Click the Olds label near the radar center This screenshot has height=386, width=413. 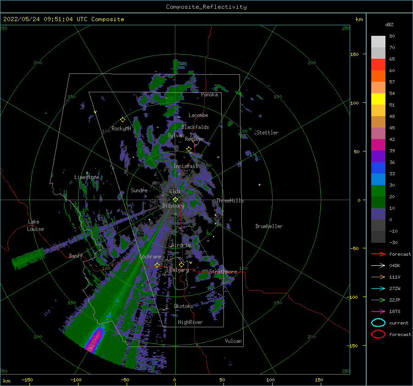pos(175,191)
